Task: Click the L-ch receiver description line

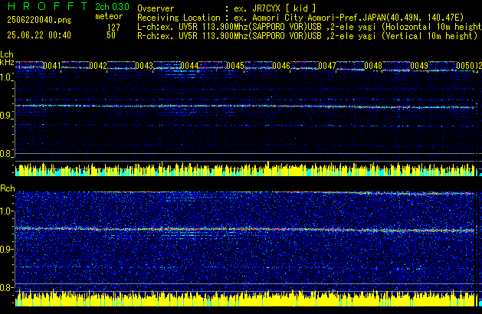Action: tap(310, 27)
